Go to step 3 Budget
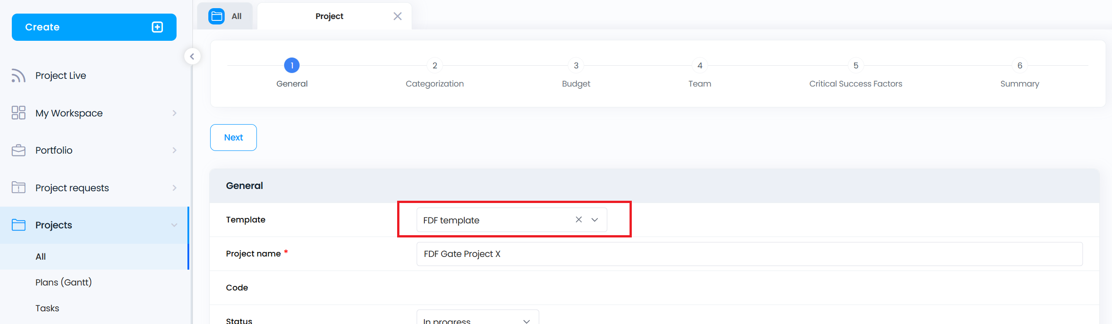 click(576, 66)
